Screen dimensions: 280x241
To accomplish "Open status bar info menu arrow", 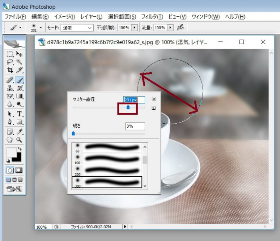I will click(x=125, y=227).
